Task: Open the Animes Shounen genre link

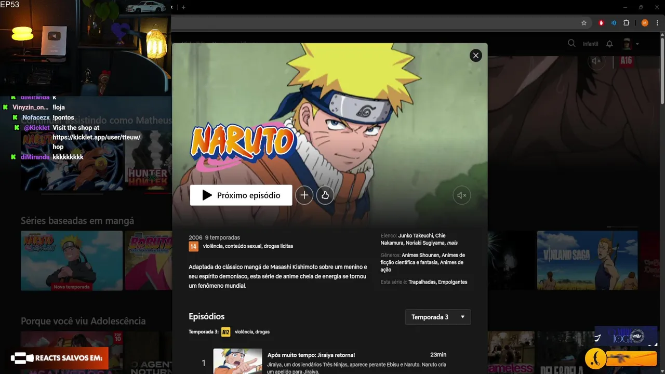Action: point(421,255)
